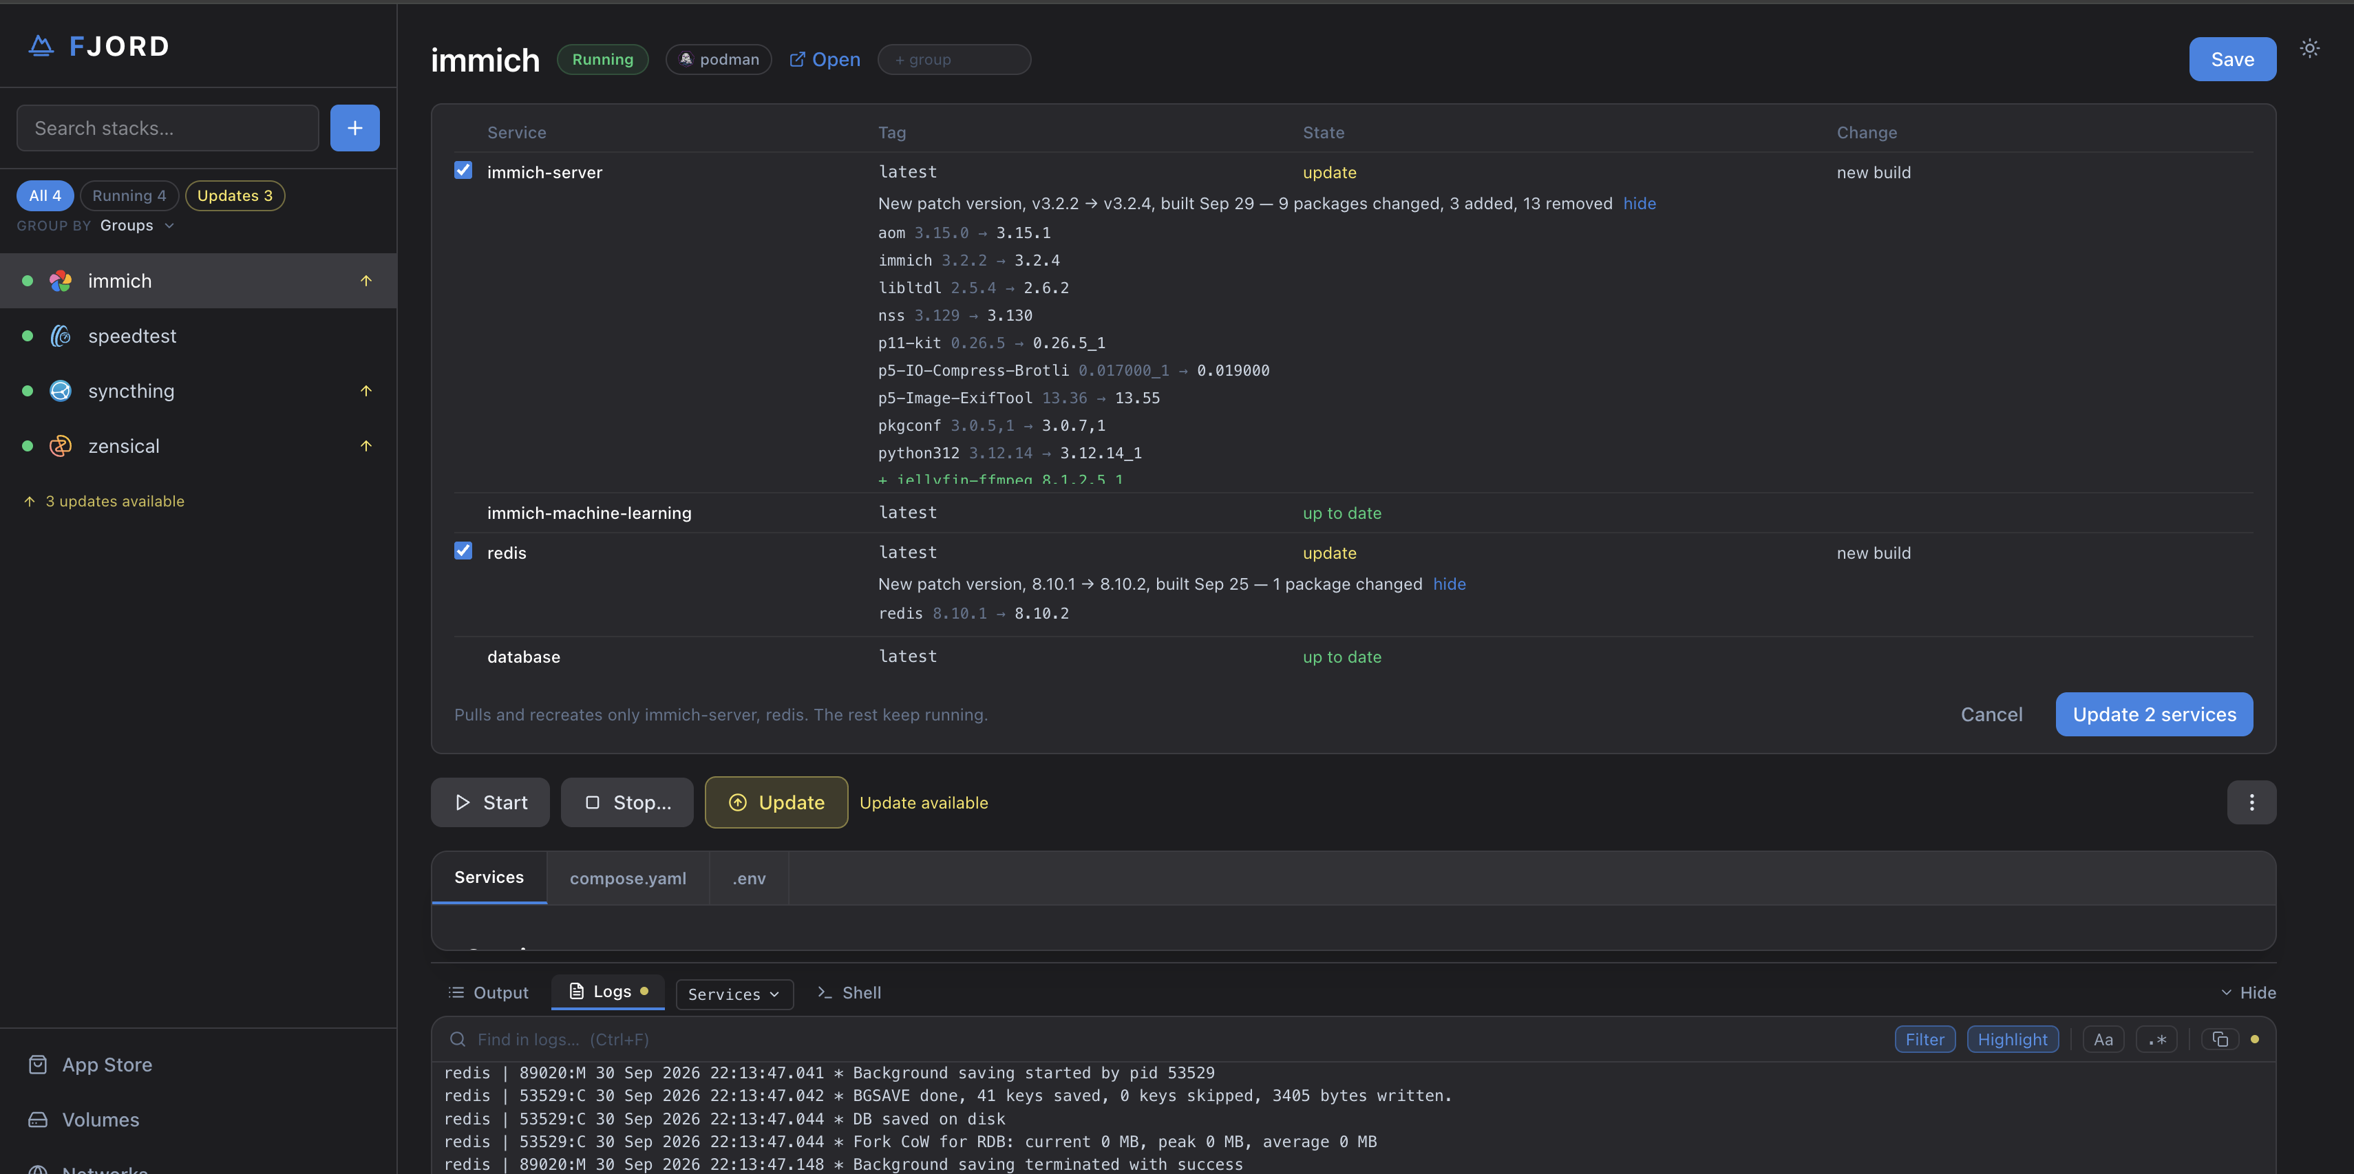Click the immich stack logo icon
Viewport: 2354px width, 1174px height.
pyautogui.click(x=61, y=281)
